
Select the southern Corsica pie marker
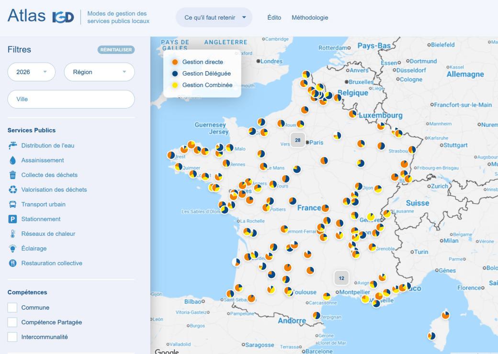[x=431, y=336]
